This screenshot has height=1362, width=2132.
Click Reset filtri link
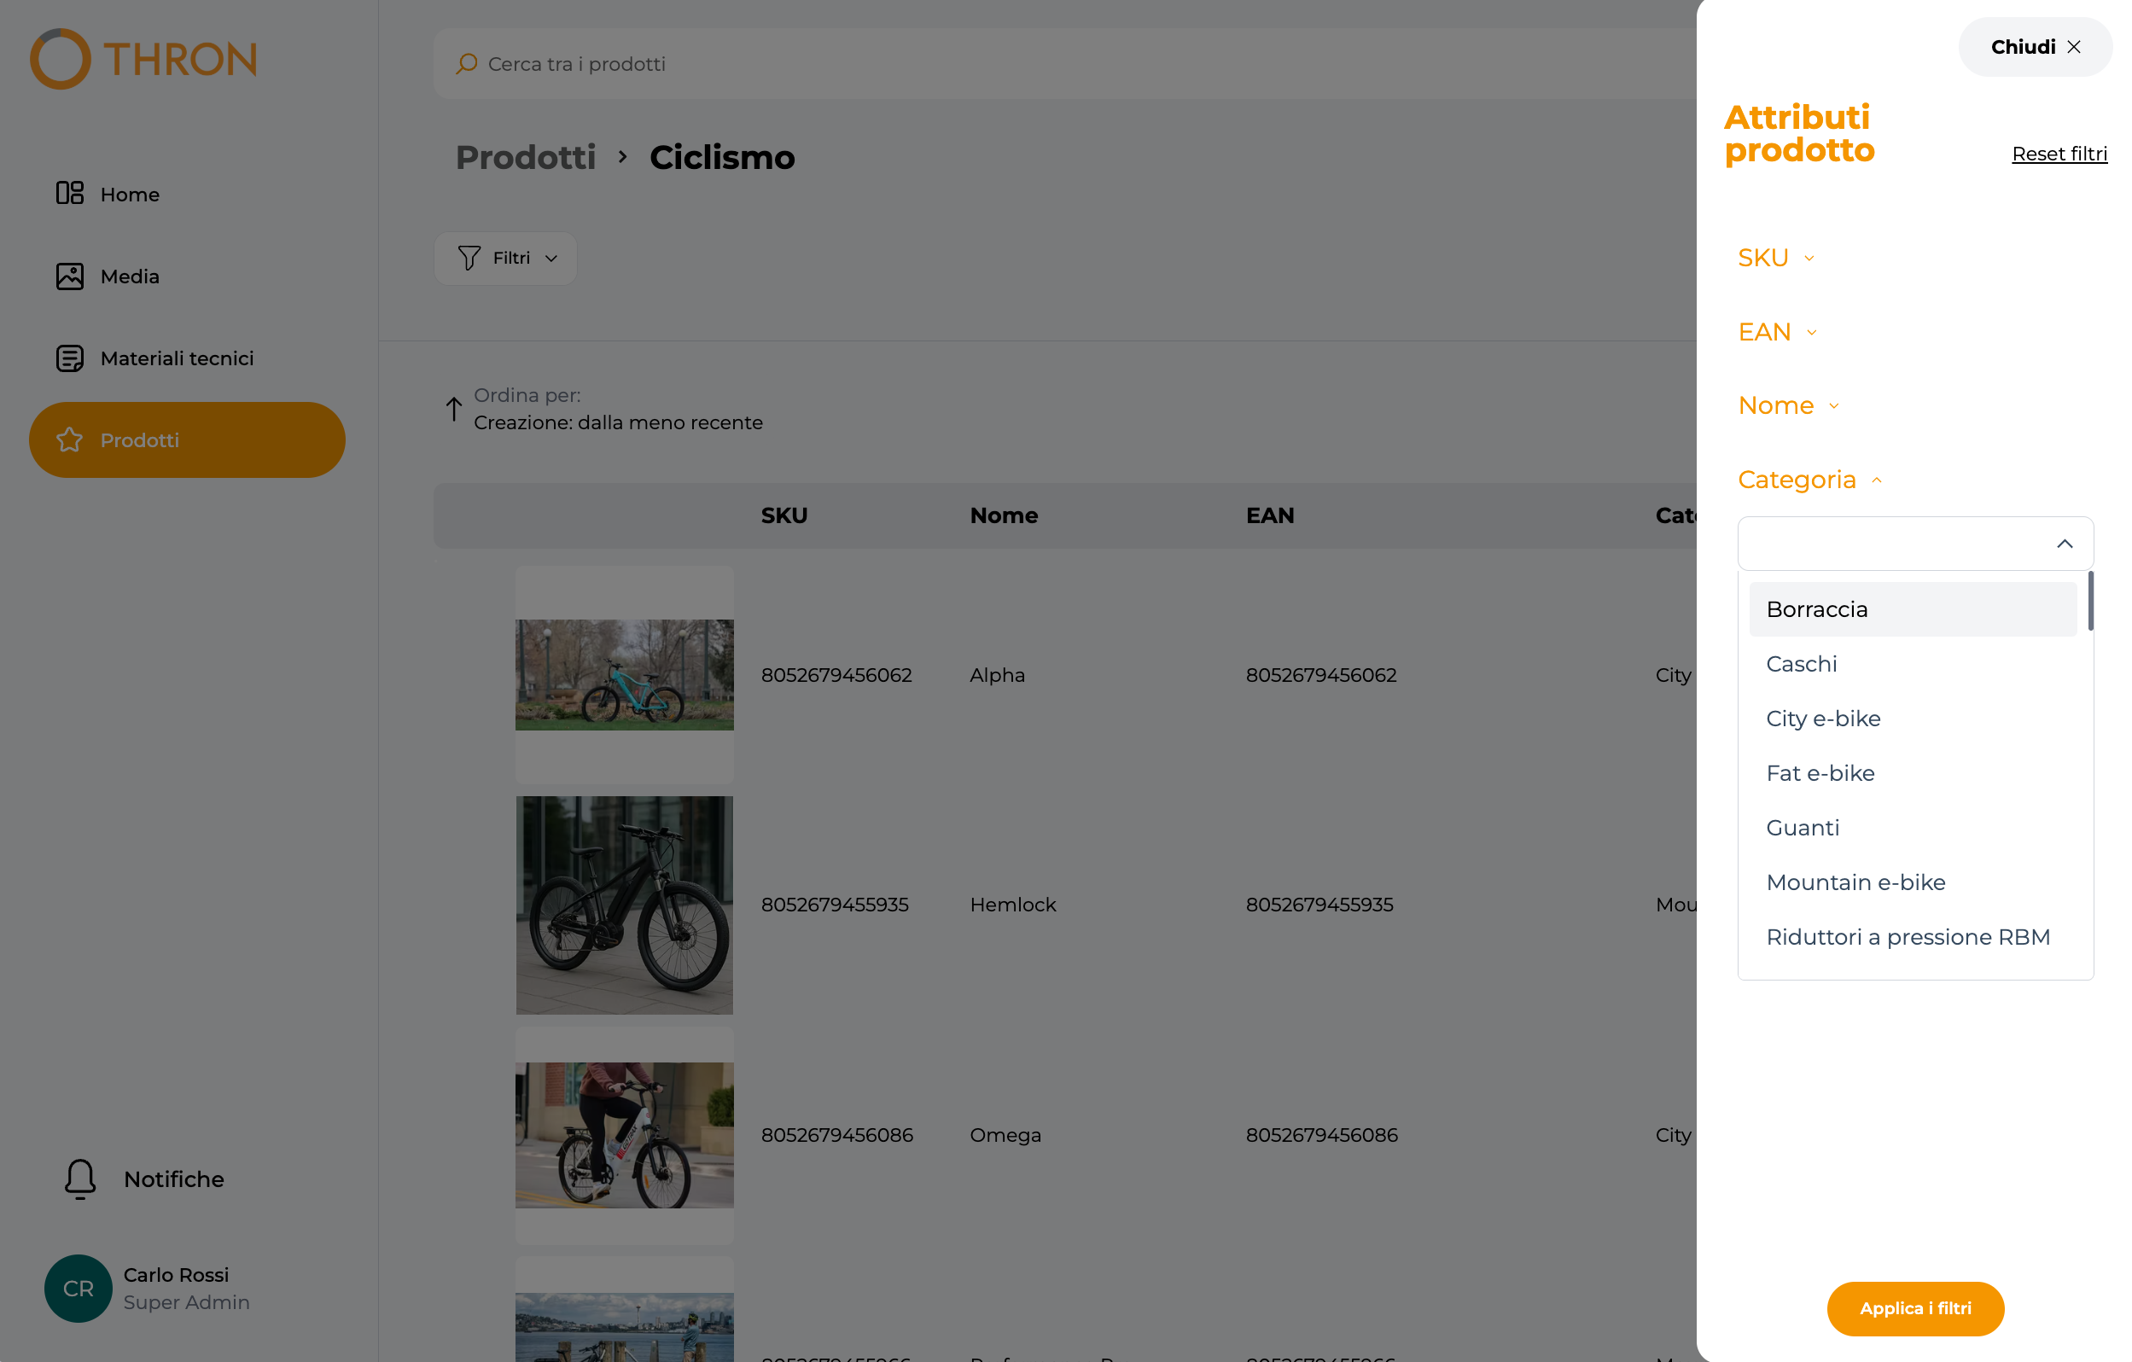tap(2059, 154)
